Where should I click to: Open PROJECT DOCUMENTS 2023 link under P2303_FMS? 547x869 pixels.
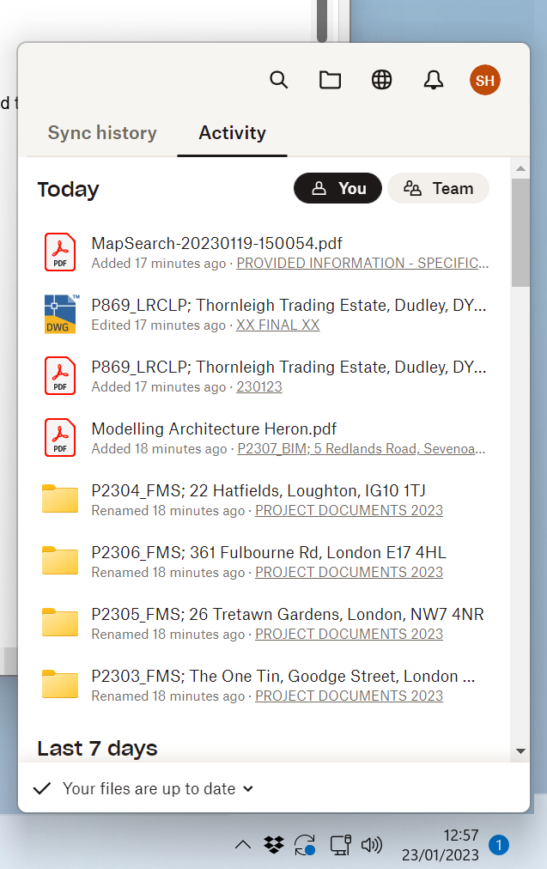click(x=349, y=696)
